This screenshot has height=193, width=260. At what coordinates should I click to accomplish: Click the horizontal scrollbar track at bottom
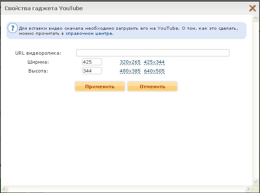[127, 188]
